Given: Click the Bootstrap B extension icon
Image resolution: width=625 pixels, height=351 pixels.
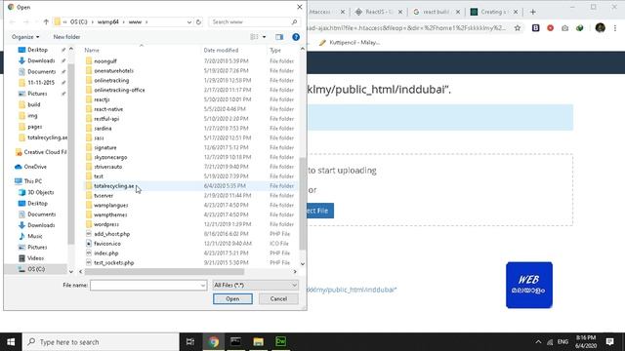Looking at the screenshot, I should pyautogui.click(x=536, y=28).
